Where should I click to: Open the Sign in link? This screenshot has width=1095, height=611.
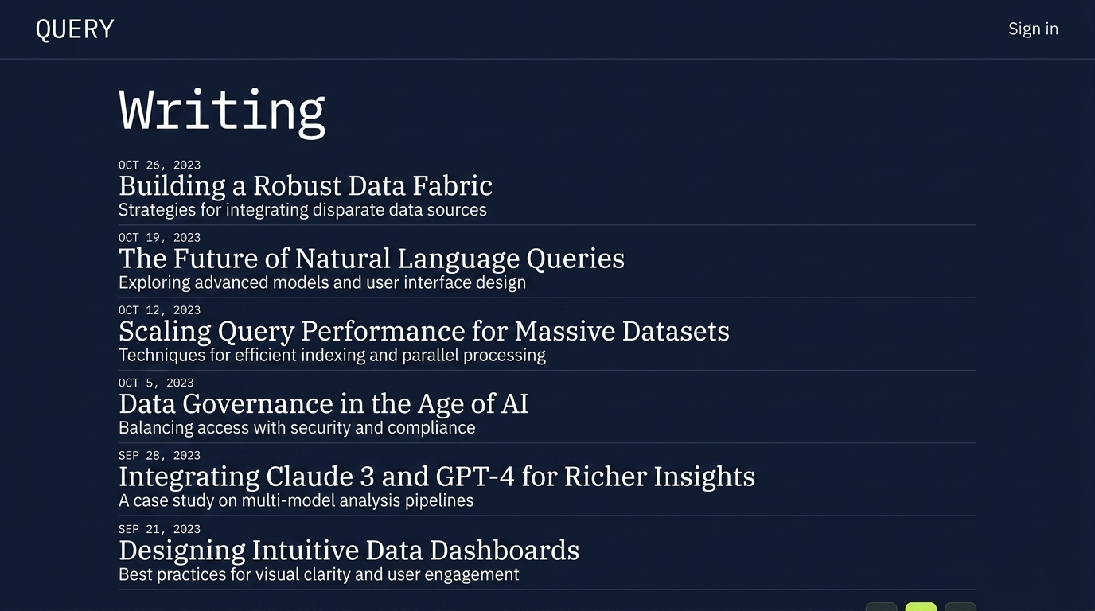(x=1033, y=29)
